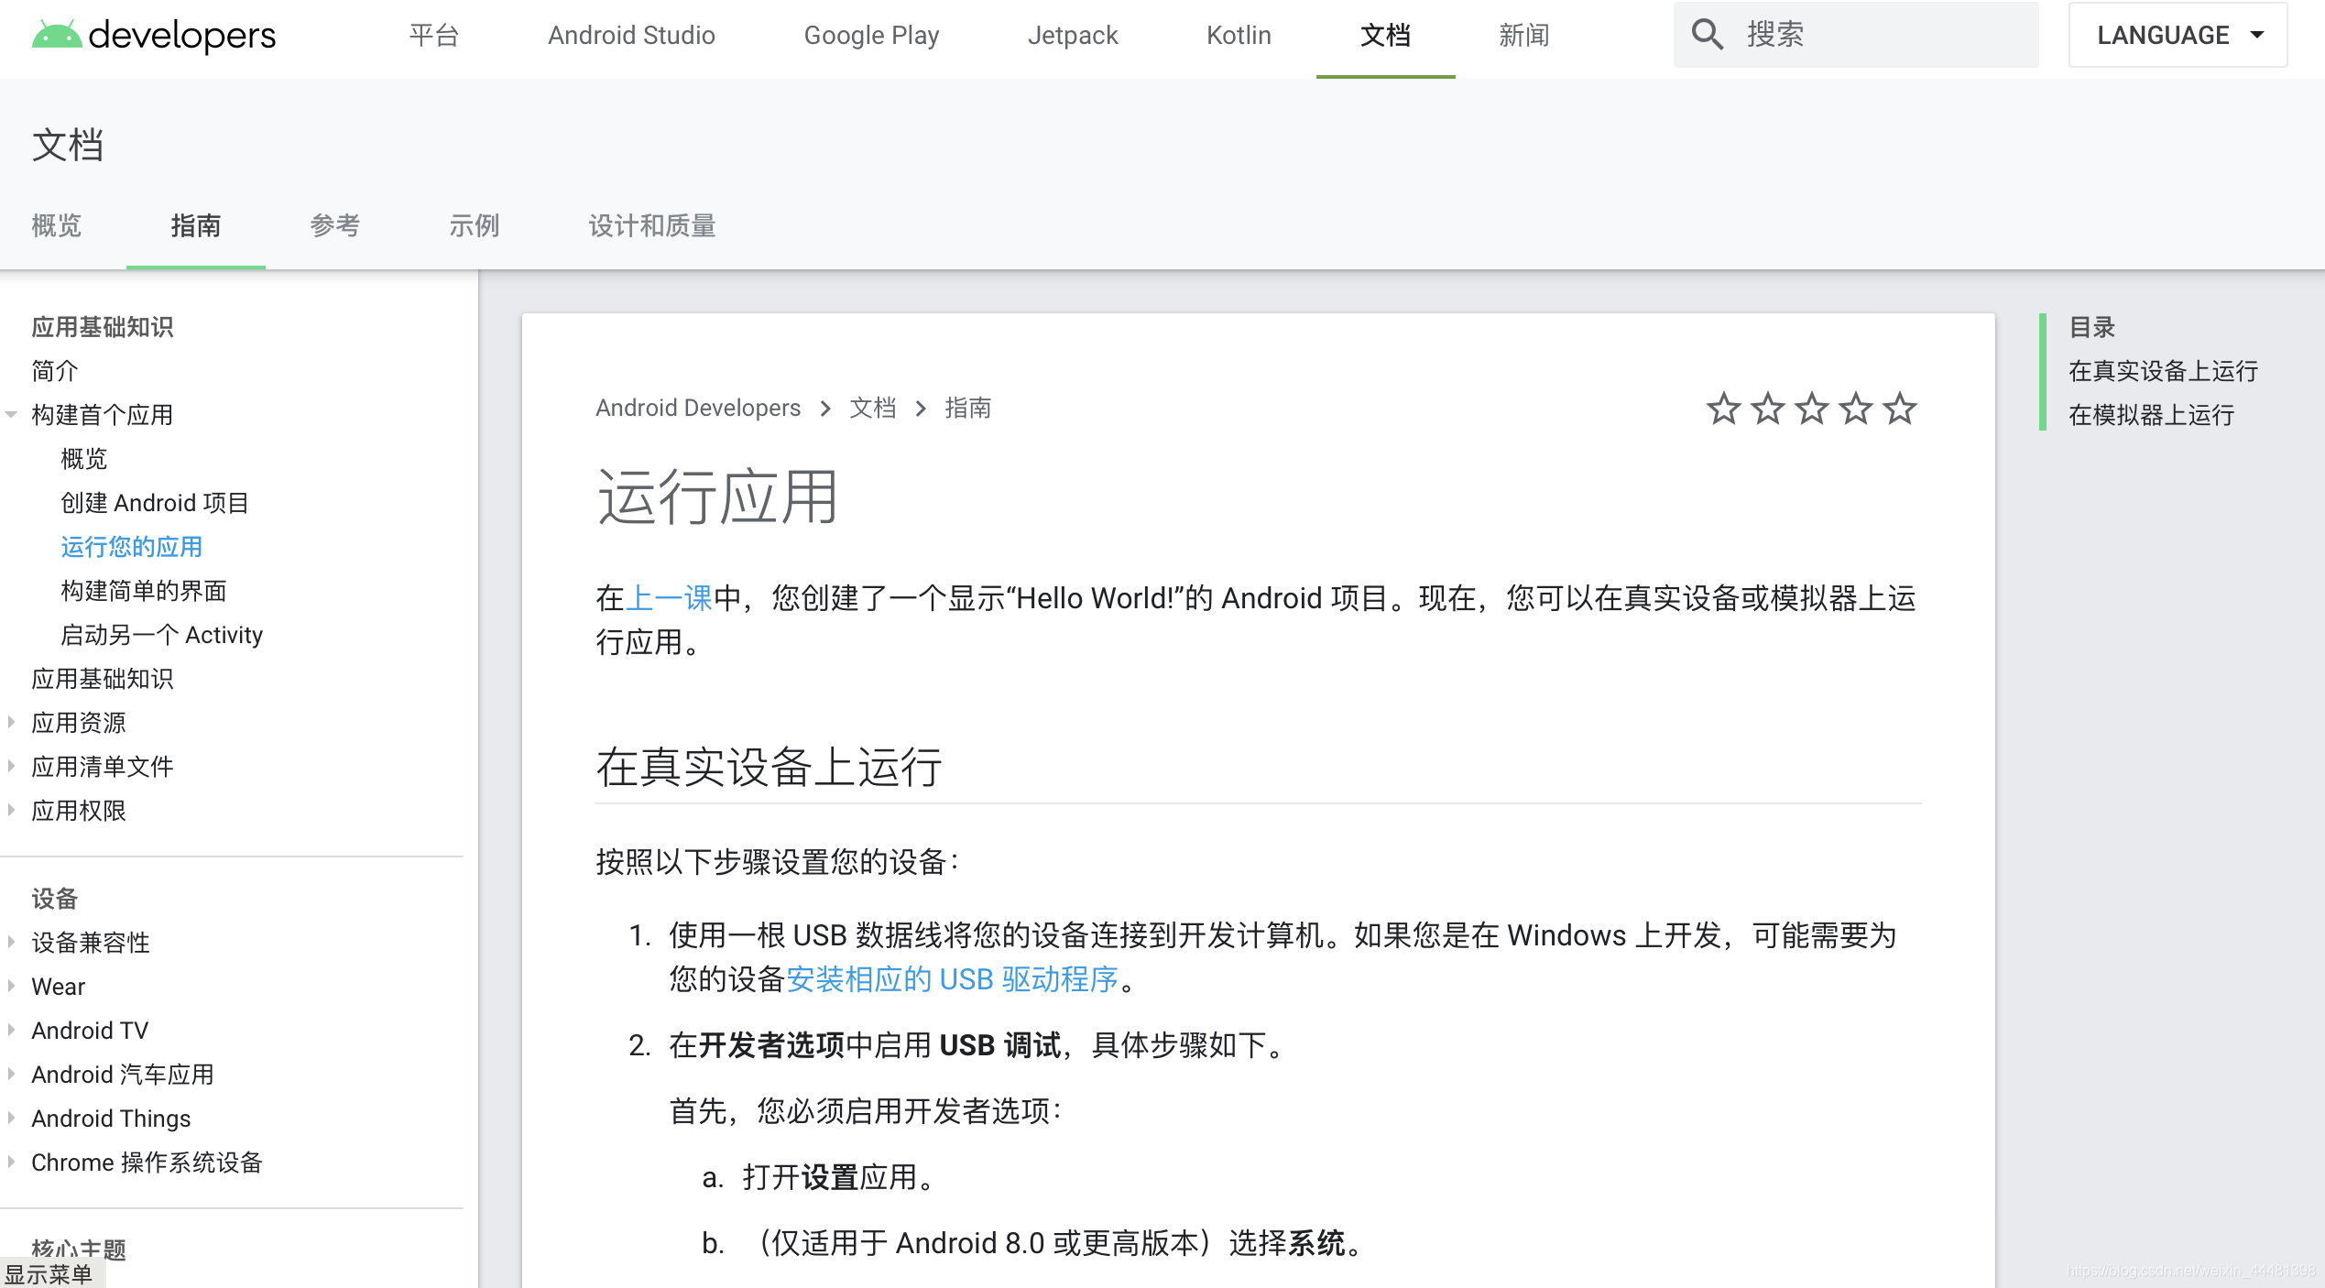The image size is (2325, 1288).
Task: Rate the page five stars
Action: tap(1899, 409)
